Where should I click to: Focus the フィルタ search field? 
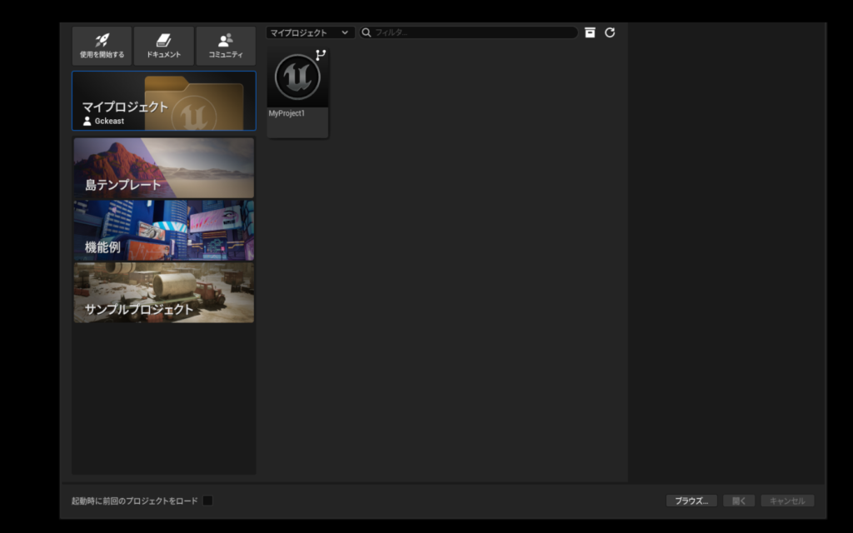pyautogui.click(x=468, y=32)
